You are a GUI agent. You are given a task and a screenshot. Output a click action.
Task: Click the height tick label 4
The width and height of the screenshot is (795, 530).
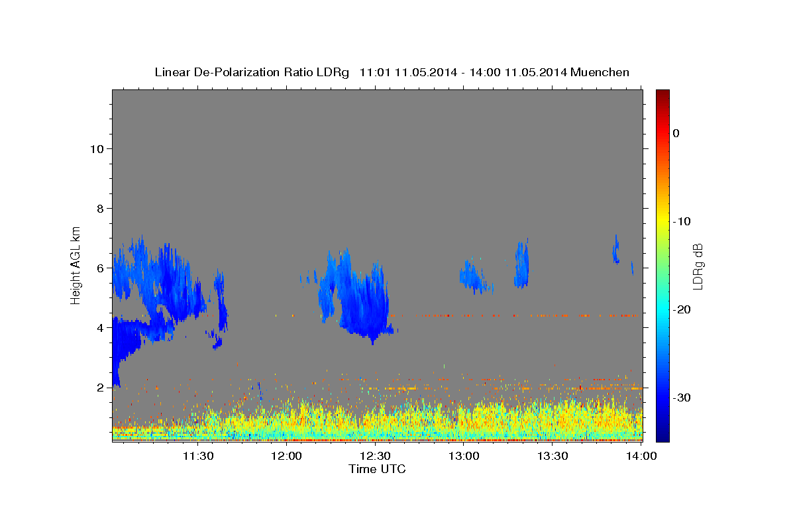(x=99, y=328)
